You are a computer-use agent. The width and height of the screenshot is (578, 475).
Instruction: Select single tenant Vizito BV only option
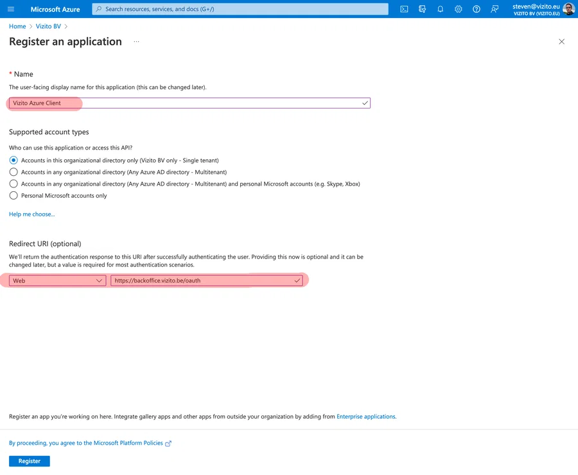point(13,160)
